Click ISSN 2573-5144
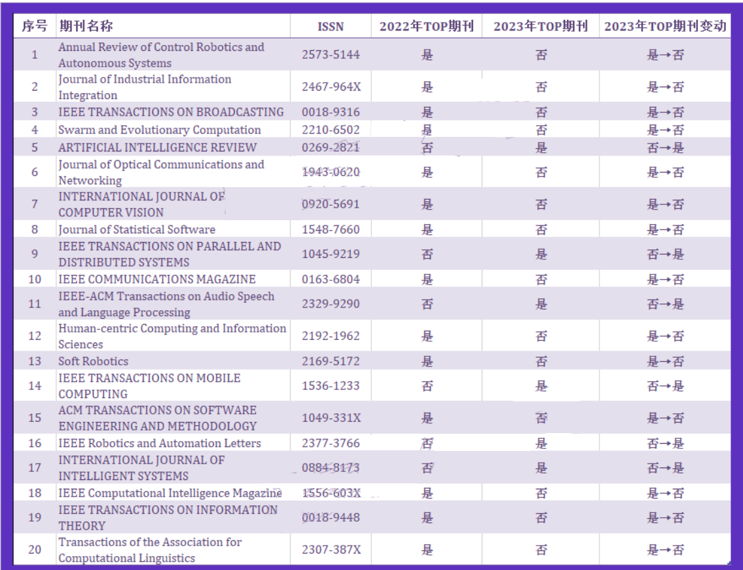743x570 pixels. click(331, 55)
